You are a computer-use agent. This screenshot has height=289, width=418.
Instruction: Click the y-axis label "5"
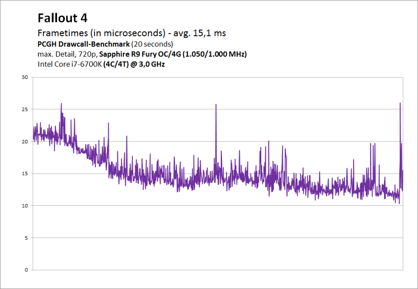tap(27, 238)
